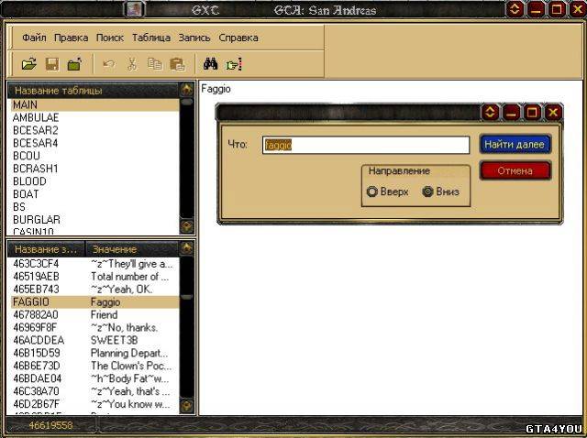
Task: Click the undo arrow icon
Action: [109, 64]
